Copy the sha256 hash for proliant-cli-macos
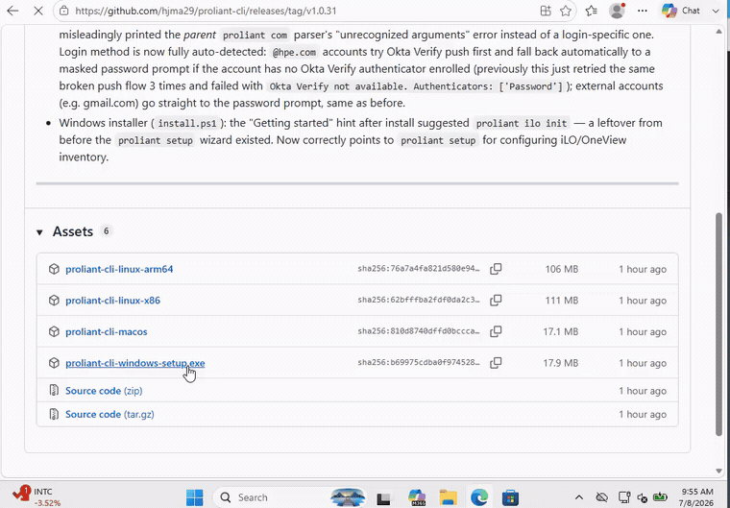Screen dimensions: 730x508 click(496, 331)
